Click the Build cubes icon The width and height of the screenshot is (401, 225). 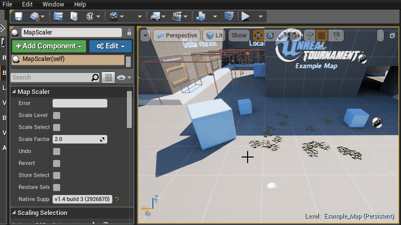pos(201,16)
